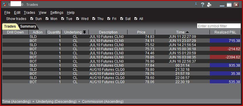243x106 pixels.
Task: Click the price 74.83 cell
Action: pyautogui.click(x=141, y=37)
